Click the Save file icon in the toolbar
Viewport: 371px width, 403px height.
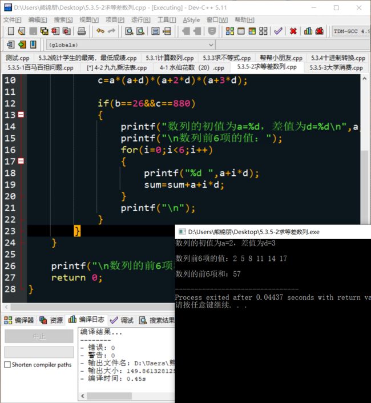[x=32, y=31]
